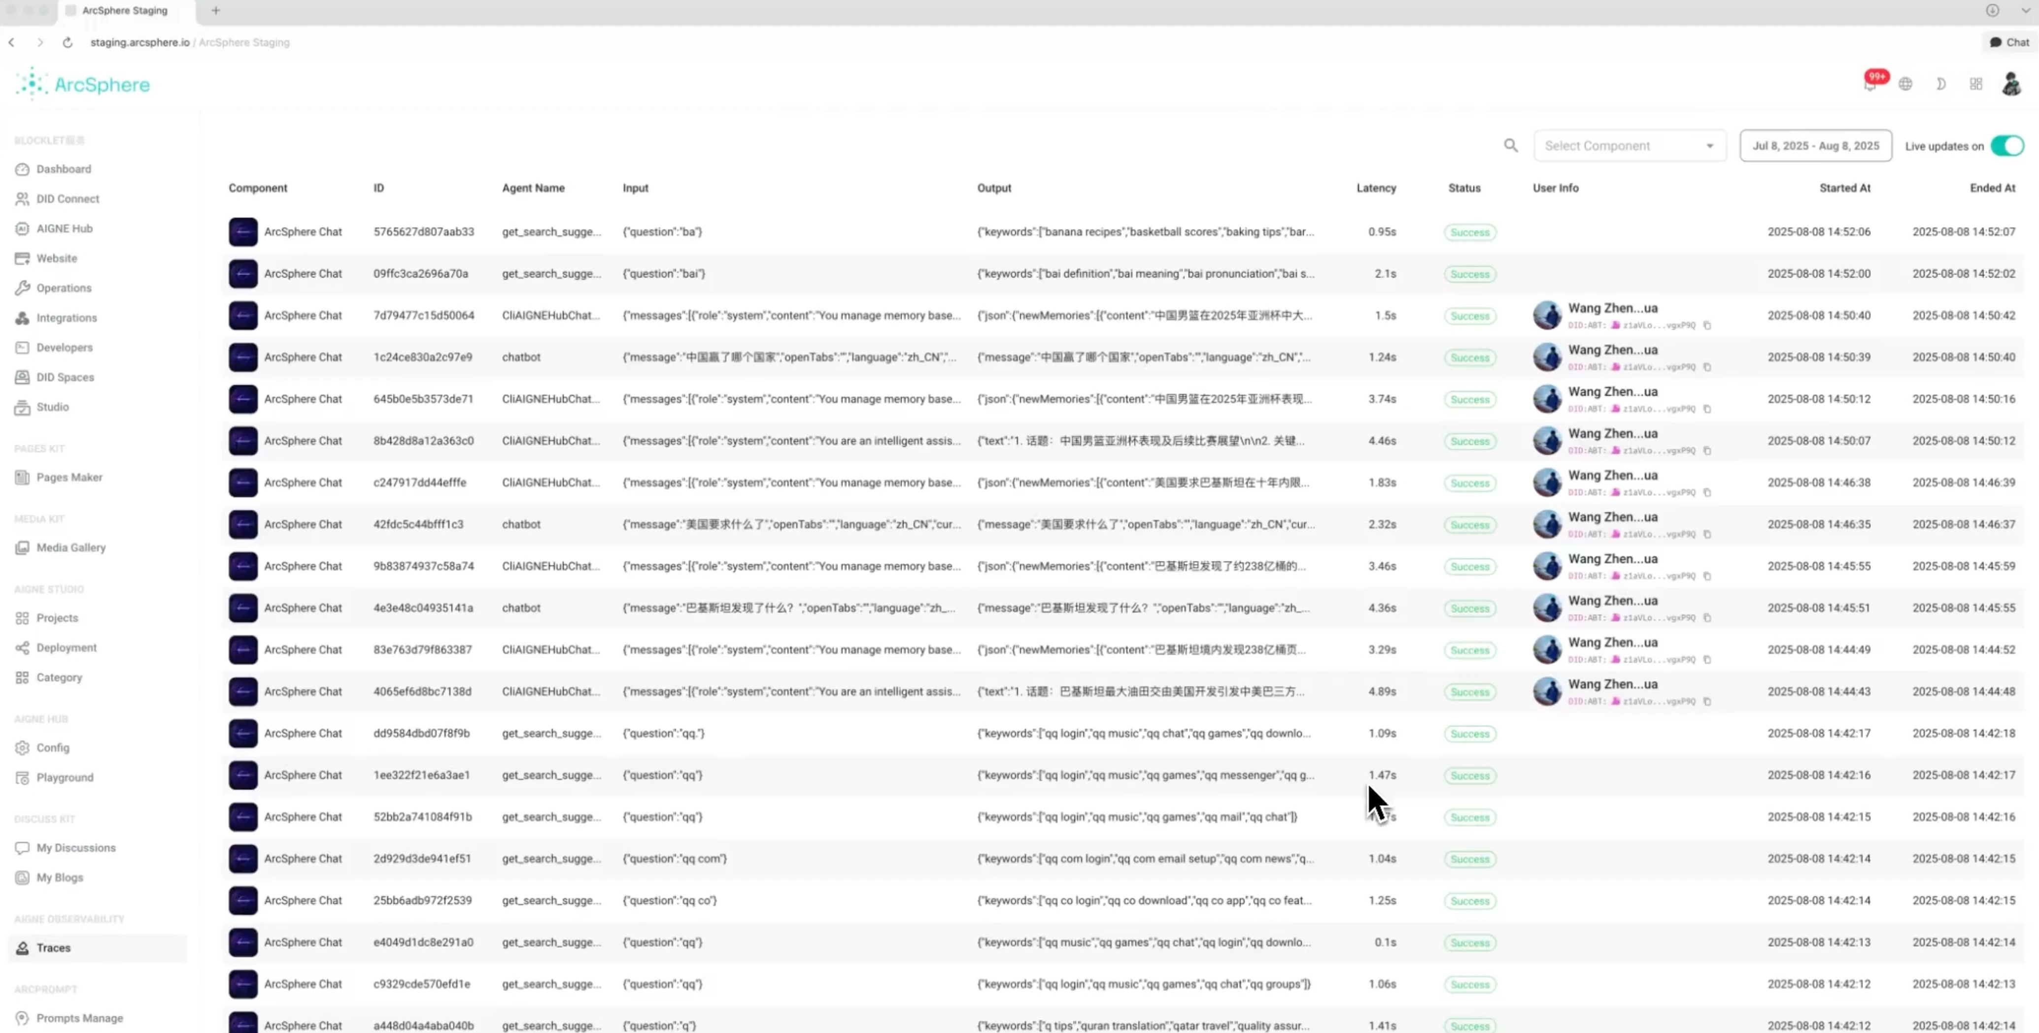Click Success badge for trace 8b428d8a12a363c0

click(x=1470, y=441)
